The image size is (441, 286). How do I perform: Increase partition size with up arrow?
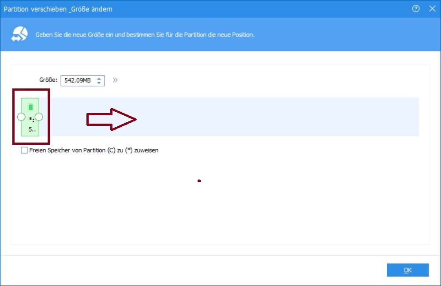coord(99,78)
